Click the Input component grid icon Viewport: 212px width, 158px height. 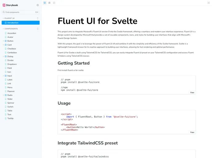click(x=6, y=76)
